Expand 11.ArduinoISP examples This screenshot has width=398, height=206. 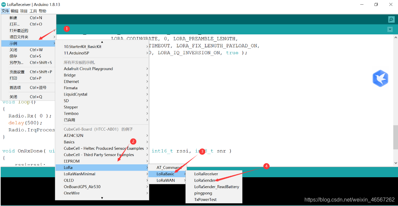[x=102, y=53]
